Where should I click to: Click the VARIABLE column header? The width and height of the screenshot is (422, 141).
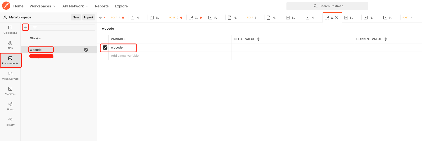pyautogui.click(x=118, y=39)
